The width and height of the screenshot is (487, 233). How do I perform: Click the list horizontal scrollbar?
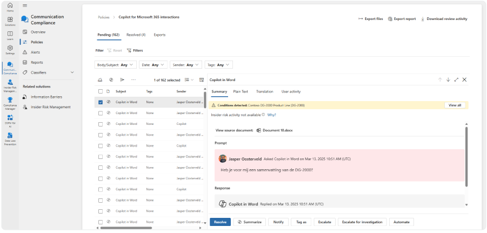coord(126,228)
